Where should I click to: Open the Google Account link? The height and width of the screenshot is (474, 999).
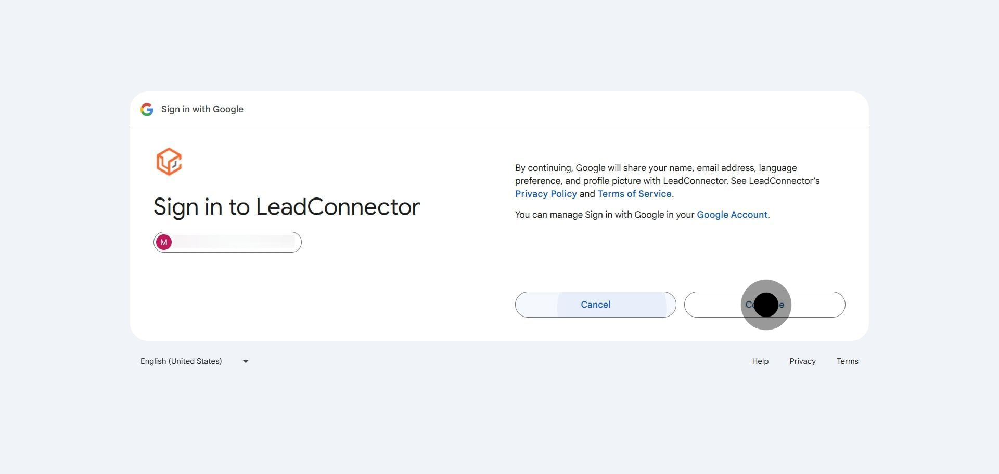click(732, 215)
